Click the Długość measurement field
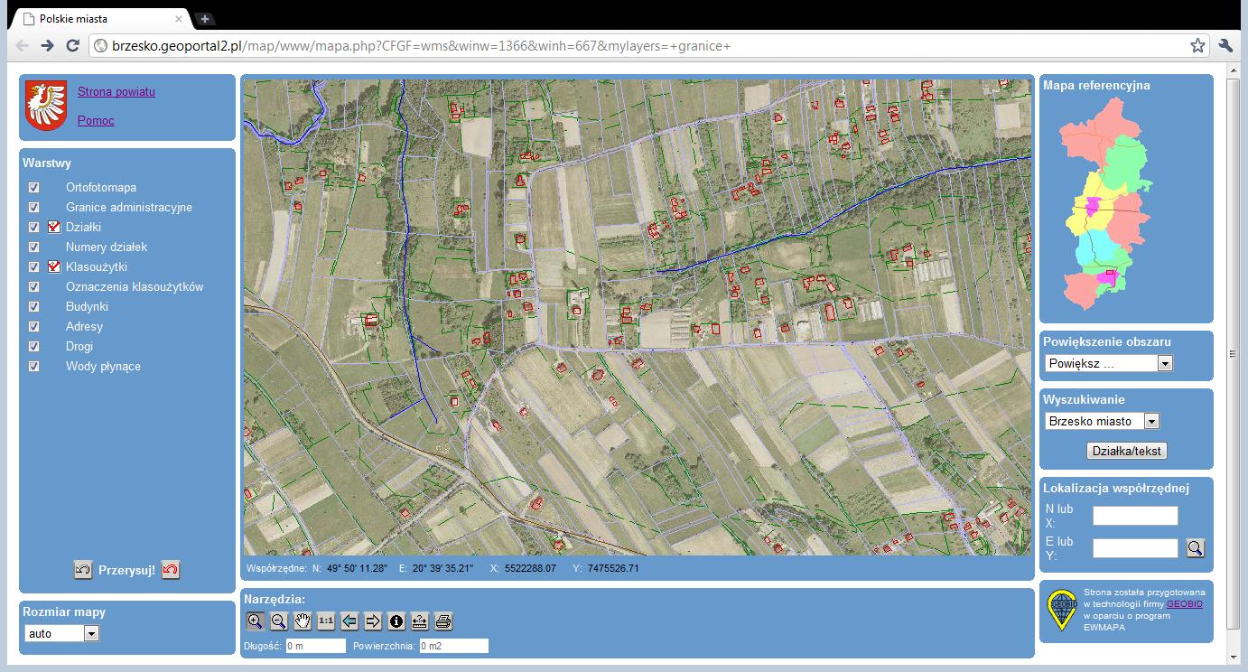The image size is (1248, 672). (x=315, y=646)
